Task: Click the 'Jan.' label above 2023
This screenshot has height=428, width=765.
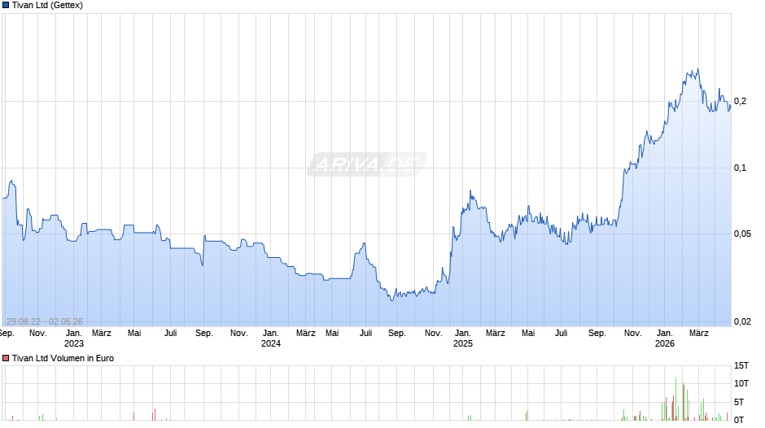Action: click(74, 334)
